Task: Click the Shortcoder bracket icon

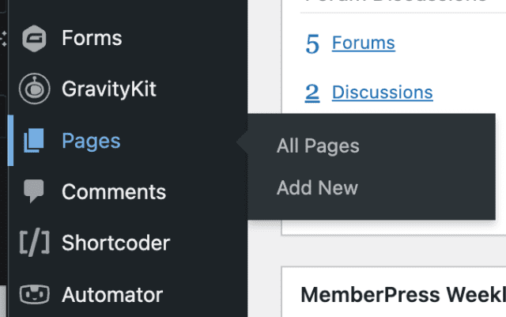Action: [x=33, y=243]
